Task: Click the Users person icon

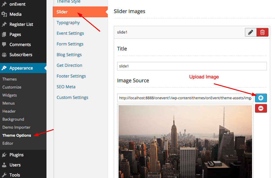Action: click(4, 165)
